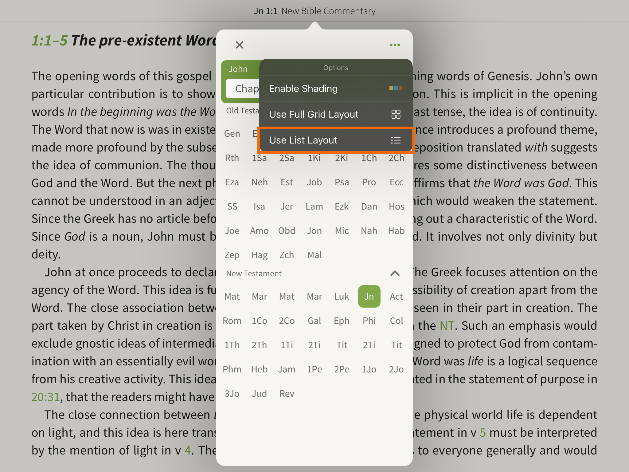Select 1Ki book
This screenshot has height=472, width=629.
pyautogui.click(x=314, y=158)
